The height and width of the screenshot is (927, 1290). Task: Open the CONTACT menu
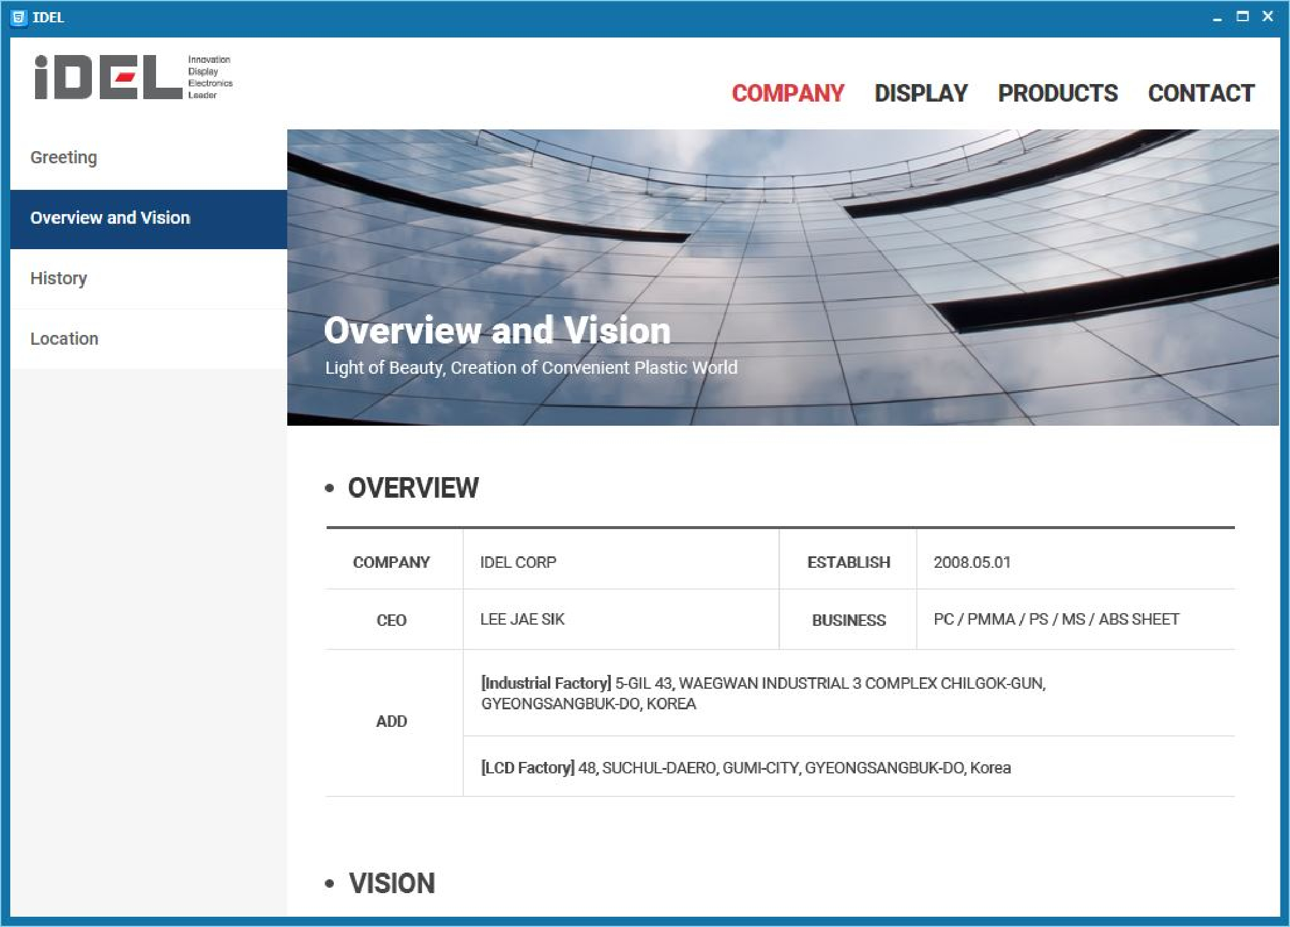point(1201,93)
